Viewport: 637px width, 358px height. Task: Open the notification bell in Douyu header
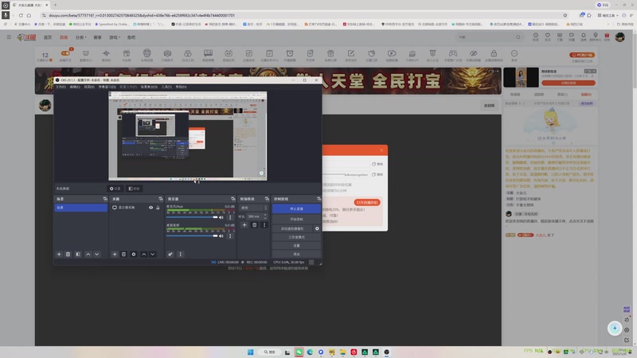pyautogui.click(x=584, y=36)
